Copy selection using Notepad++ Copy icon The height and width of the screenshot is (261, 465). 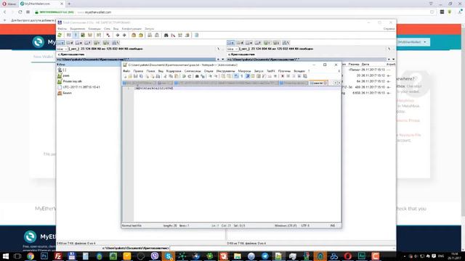[x=171, y=76]
